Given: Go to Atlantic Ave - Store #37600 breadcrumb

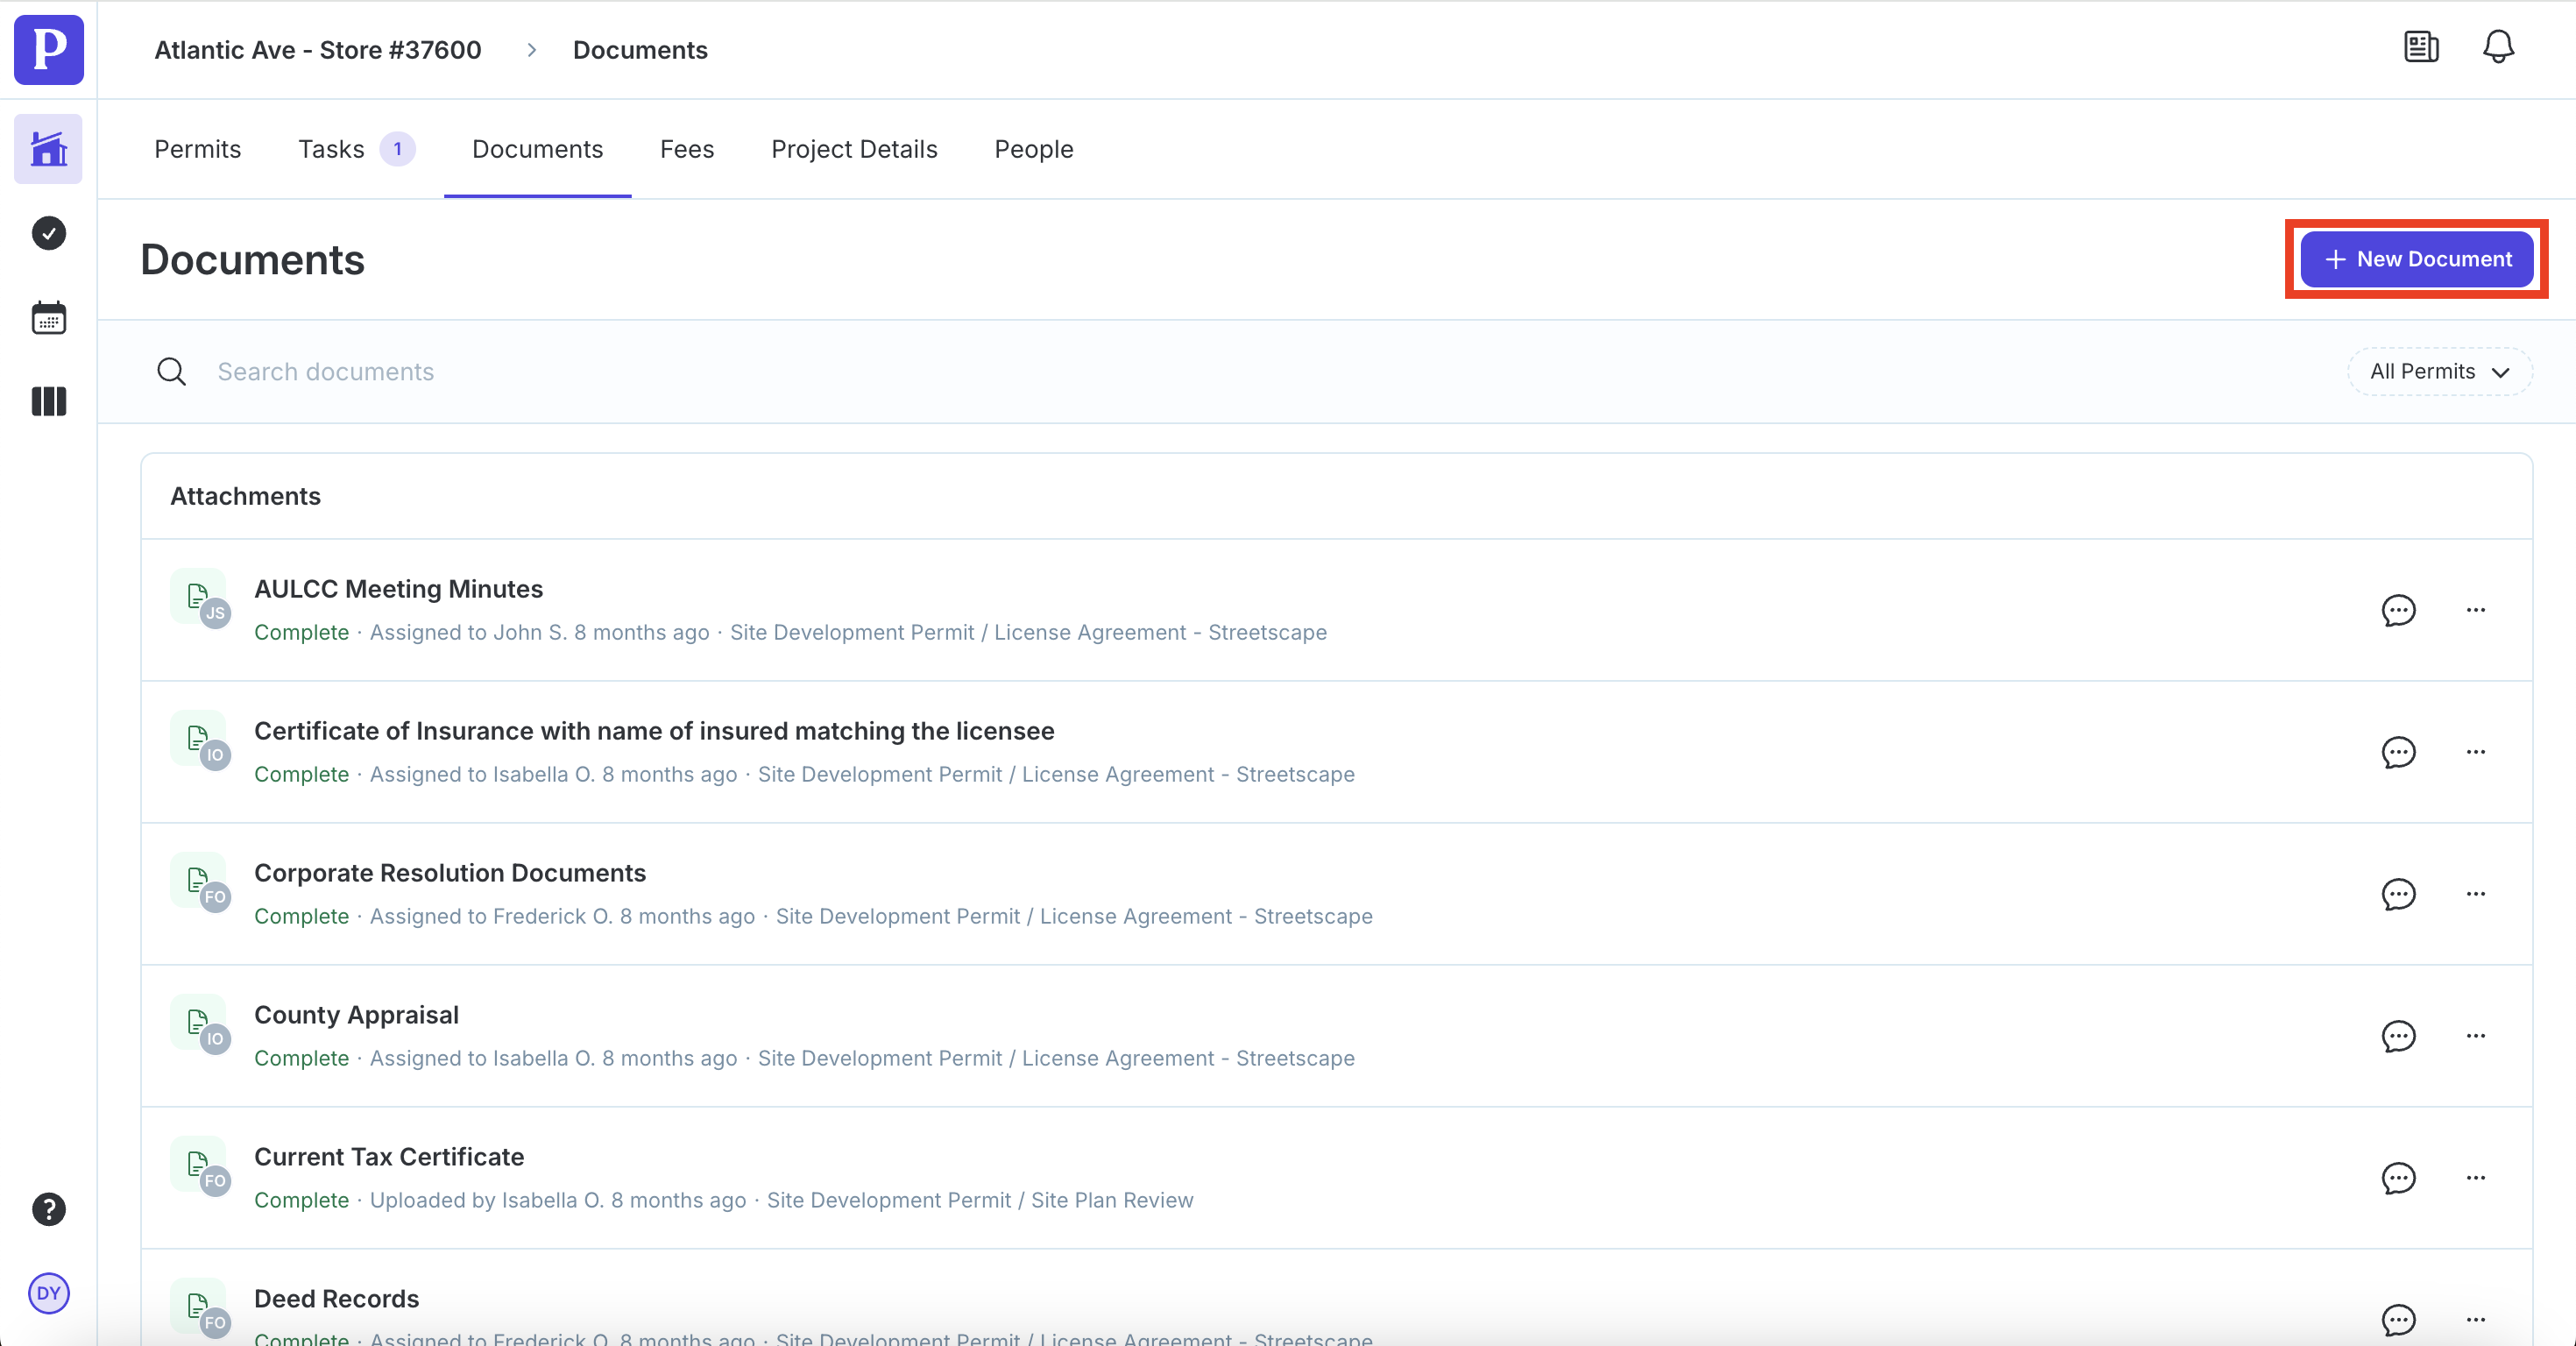Looking at the screenshot, I should click(x=317, y=50).
